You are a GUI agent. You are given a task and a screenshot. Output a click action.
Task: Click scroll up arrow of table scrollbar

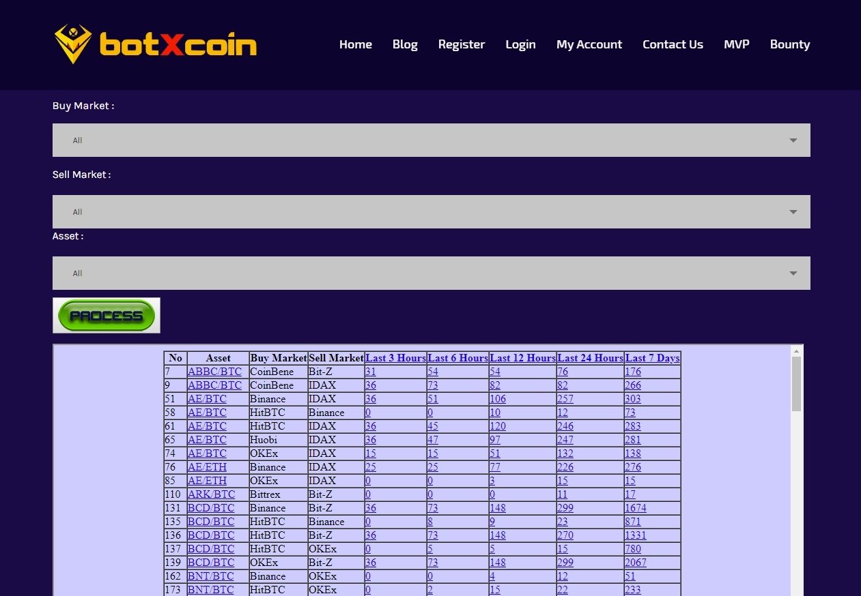(796, 351)
